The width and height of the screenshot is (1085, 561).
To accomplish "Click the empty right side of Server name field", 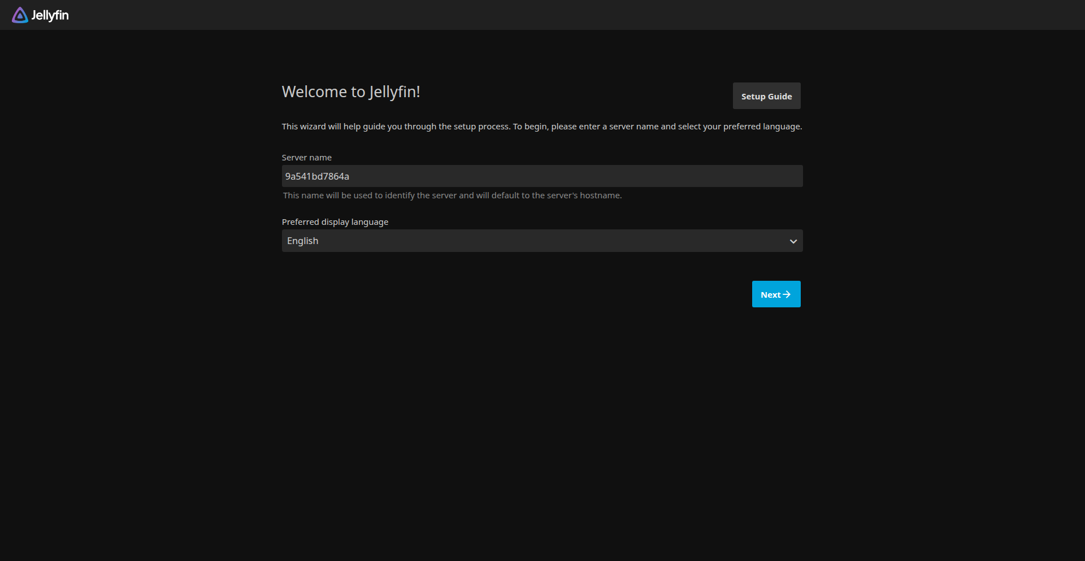I will pos(706,176).
